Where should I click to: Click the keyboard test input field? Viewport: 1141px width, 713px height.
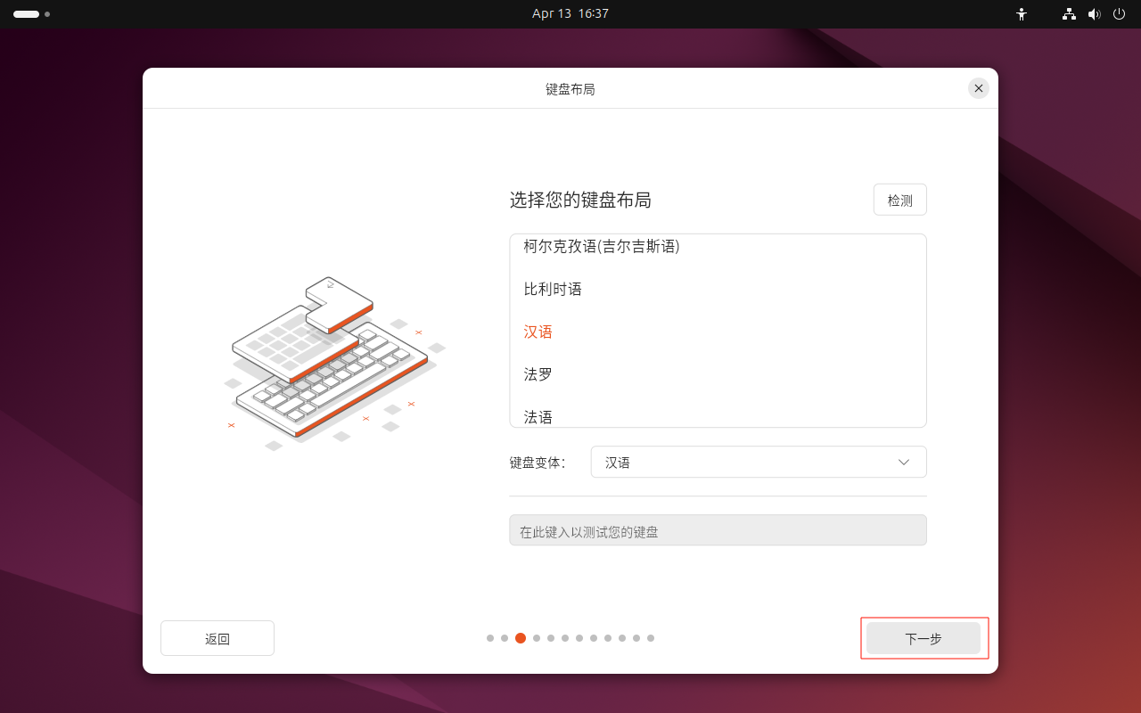[718, 530]
